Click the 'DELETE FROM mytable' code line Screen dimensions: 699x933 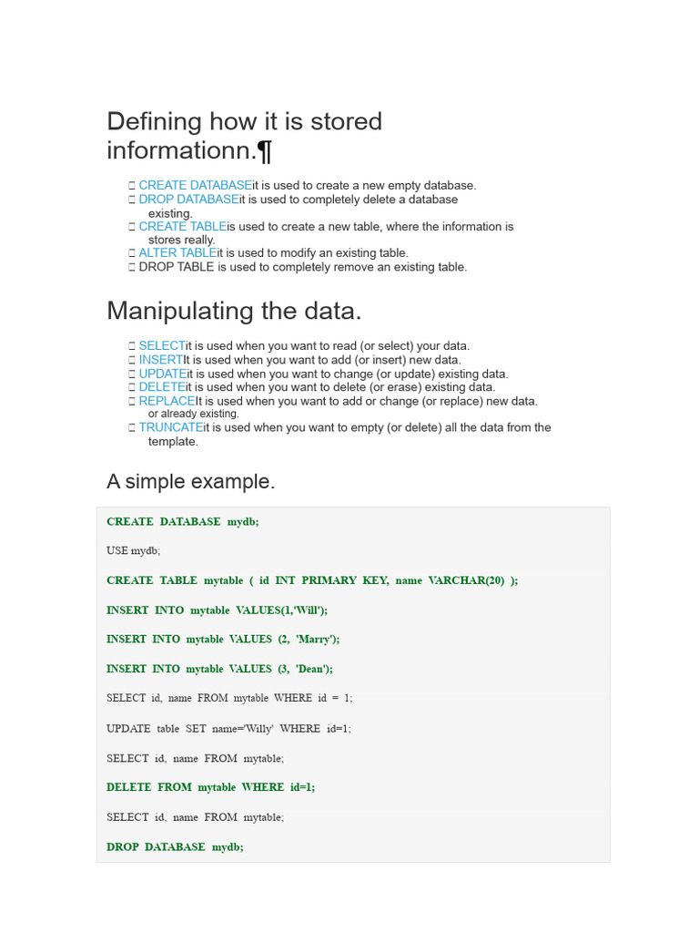[210, 787]
